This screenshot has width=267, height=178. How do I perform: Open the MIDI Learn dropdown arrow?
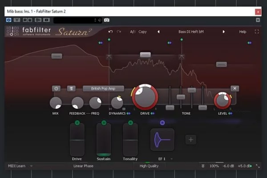point(31,166)
